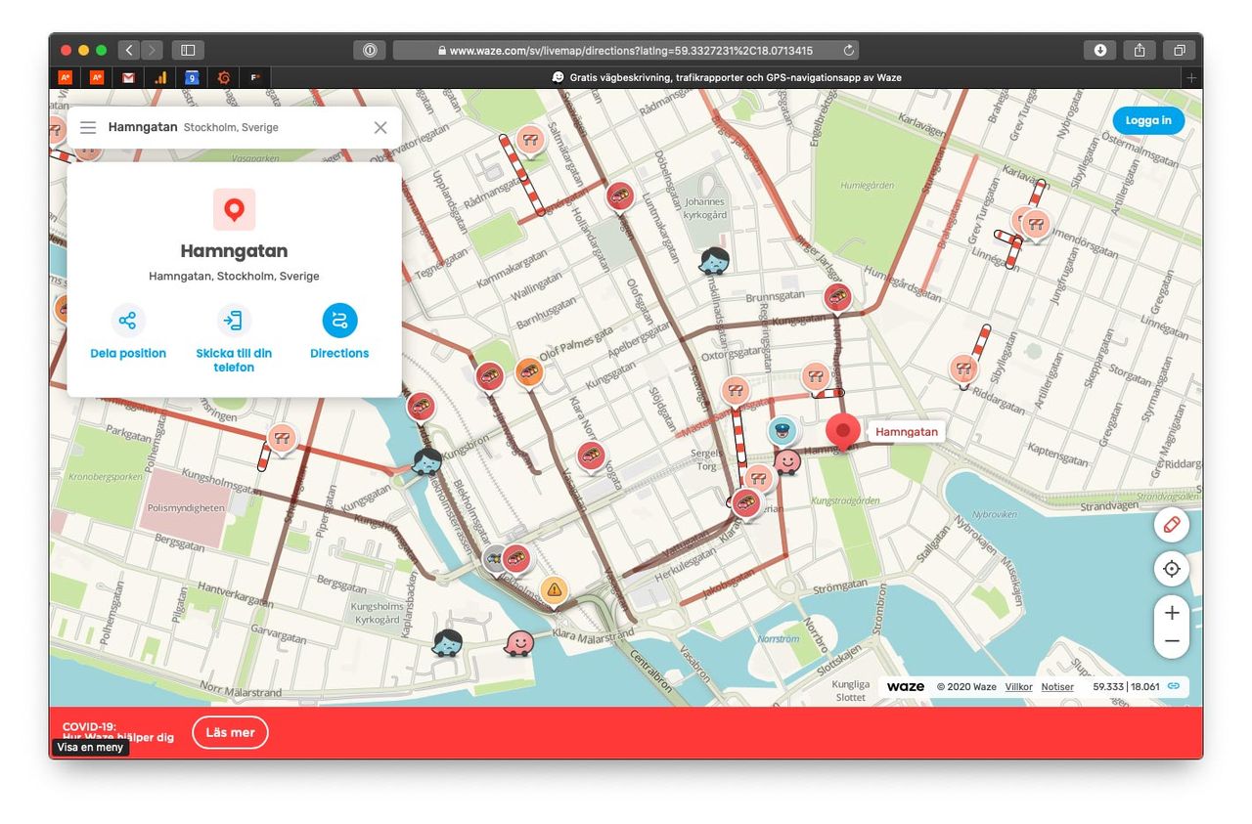The height and width of the screenshot is (824, 1252).
Task: Click road closure marker near Parkgatan
Action: tap(283, 437)
